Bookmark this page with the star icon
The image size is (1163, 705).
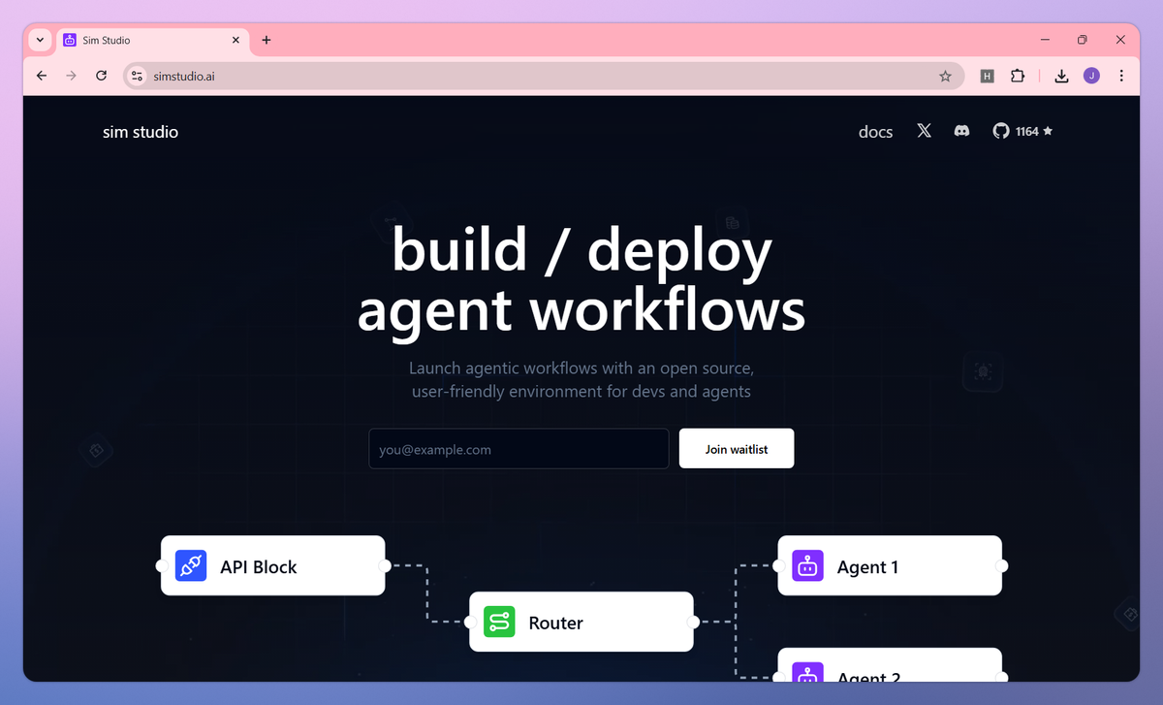point(945,76)
